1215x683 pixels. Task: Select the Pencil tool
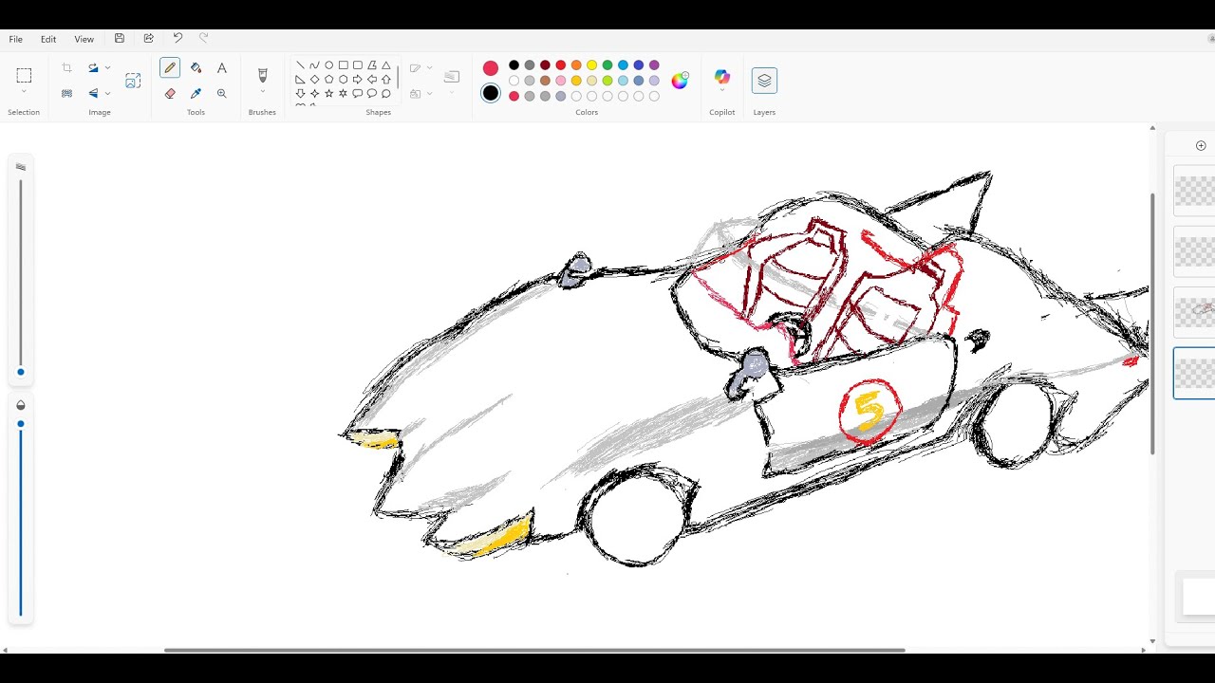point(170,68)
